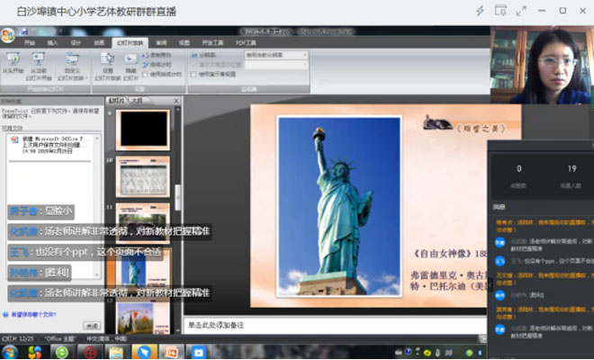Click the 自由女神像 caption text on slide
The height and width of the screenshot is (360, 594).
pyautogui.click(x=450, y=253)
